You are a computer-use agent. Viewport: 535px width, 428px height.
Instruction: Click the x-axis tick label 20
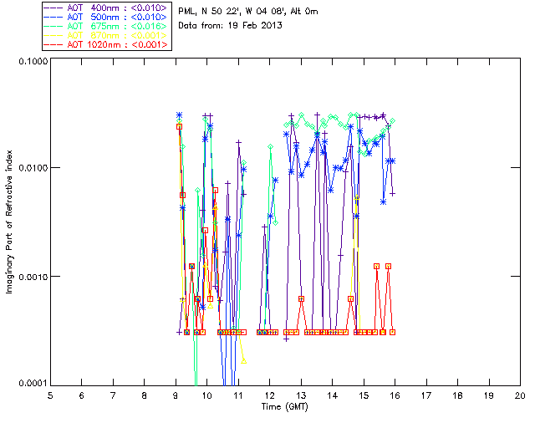[520, 395]
